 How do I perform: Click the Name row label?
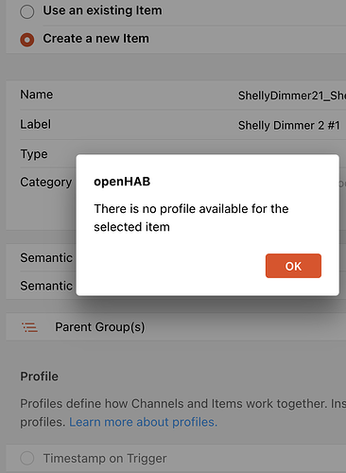click(x=37, y=95)
